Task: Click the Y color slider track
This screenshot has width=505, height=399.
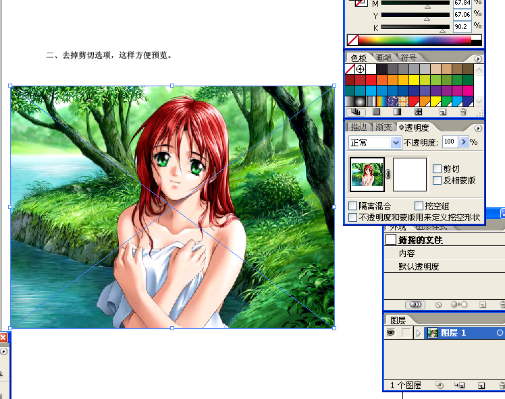Action: (415, 15)
